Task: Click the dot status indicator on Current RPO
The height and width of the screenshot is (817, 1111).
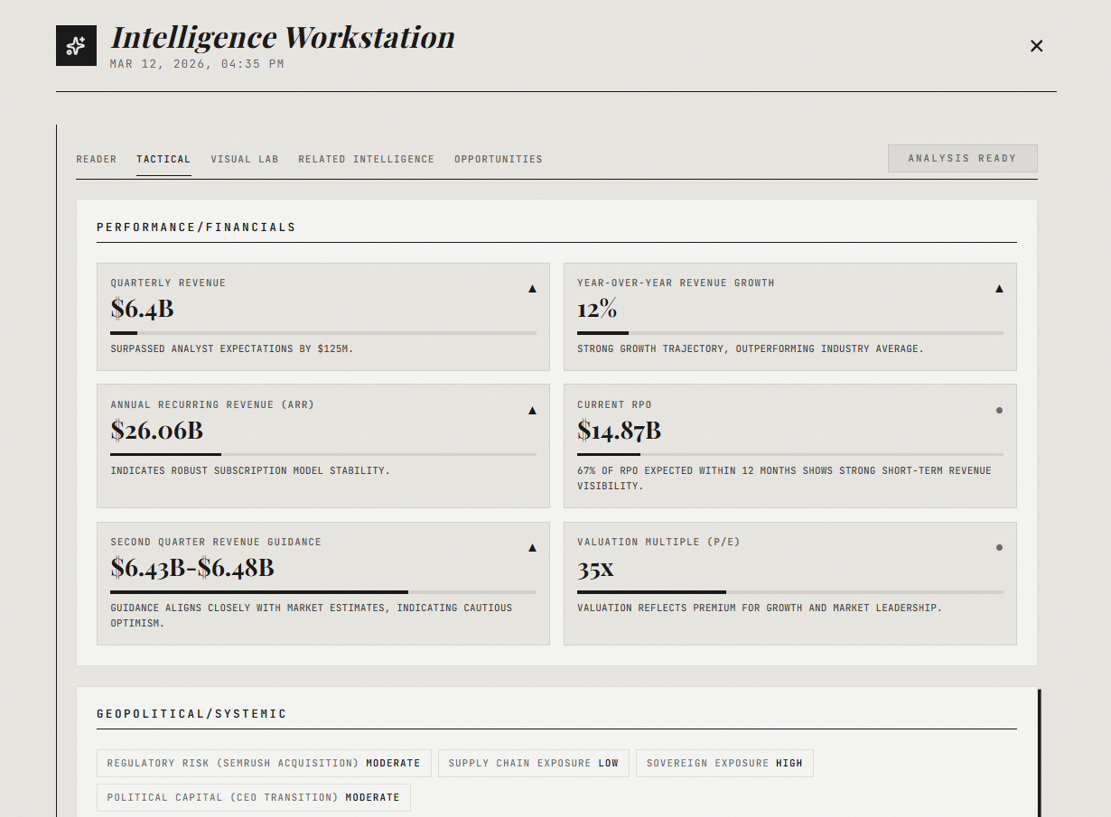Action: [999, 410]
